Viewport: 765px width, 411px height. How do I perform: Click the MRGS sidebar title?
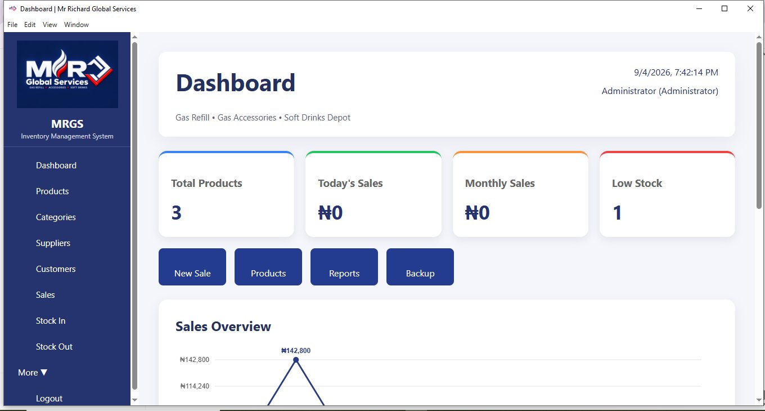coord(67,124)
